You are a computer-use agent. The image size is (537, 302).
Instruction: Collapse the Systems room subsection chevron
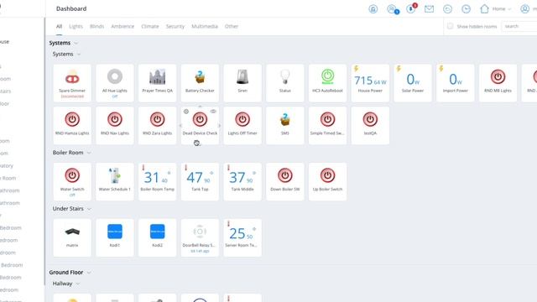click(79, 55)
